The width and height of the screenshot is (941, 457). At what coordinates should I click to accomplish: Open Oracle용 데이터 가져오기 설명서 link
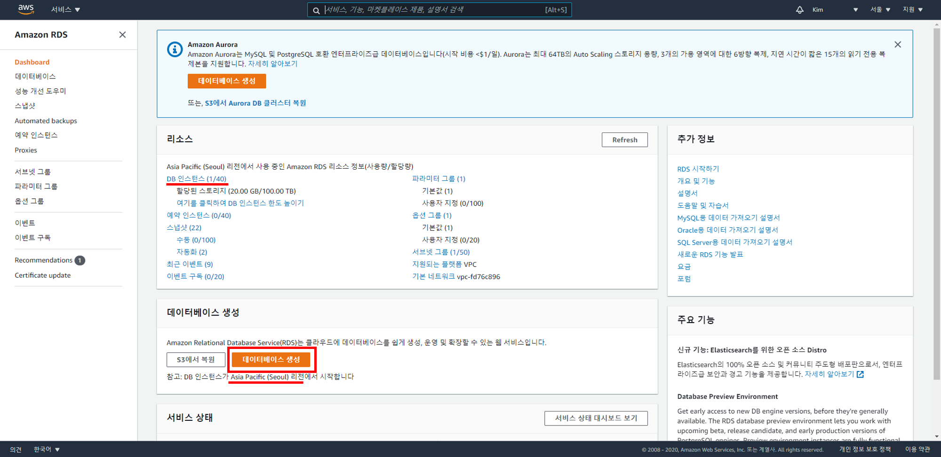click(x=727, y=230)
